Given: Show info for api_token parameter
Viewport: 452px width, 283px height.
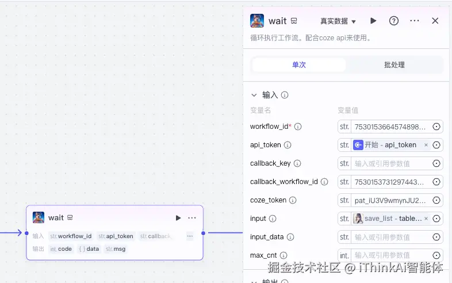Looking at the screenshot, I should (x=288, y=145).
